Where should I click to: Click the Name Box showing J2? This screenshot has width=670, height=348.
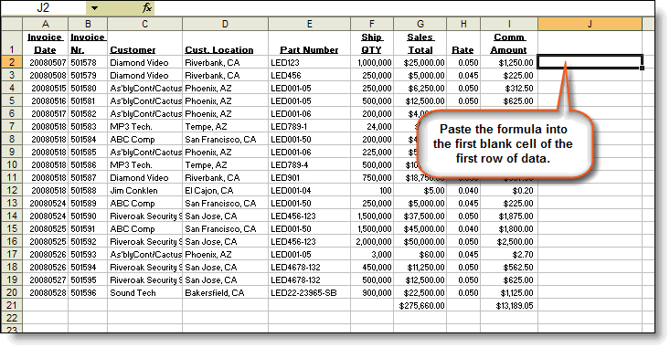tap(43, 7)
